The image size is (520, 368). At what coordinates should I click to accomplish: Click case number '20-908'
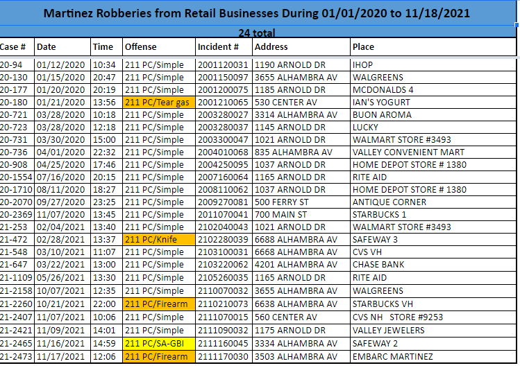[17, 164]
